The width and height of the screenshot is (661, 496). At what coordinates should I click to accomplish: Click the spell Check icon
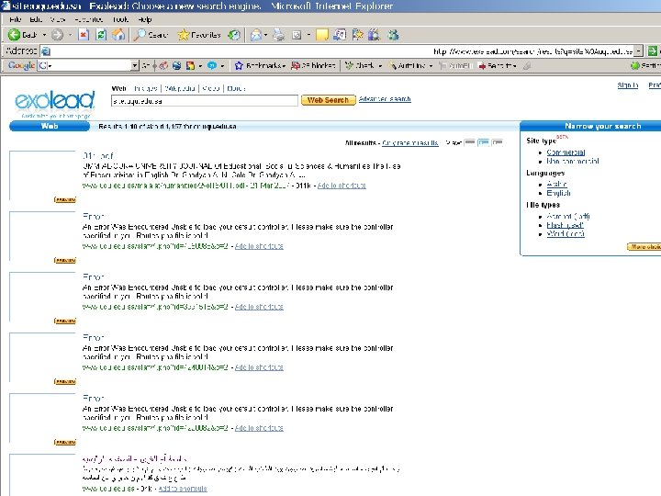(349, 65)
